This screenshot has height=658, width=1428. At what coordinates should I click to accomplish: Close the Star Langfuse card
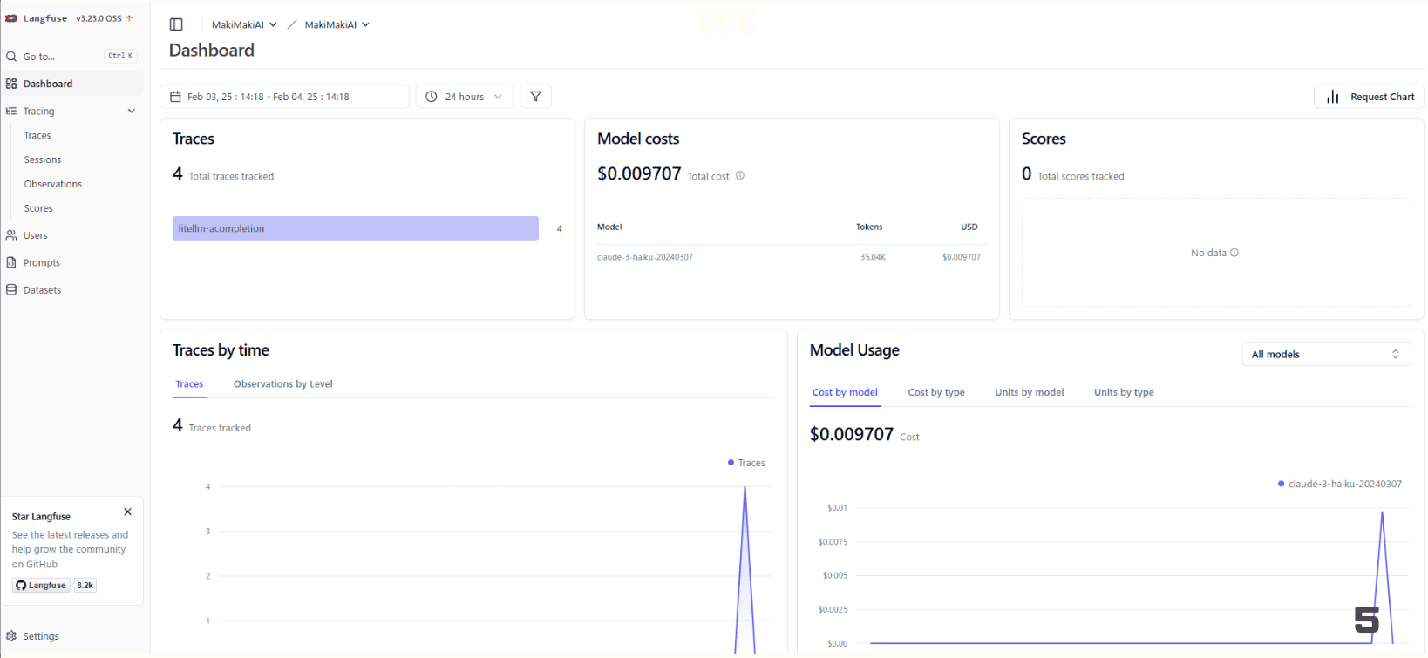[127, 512]
